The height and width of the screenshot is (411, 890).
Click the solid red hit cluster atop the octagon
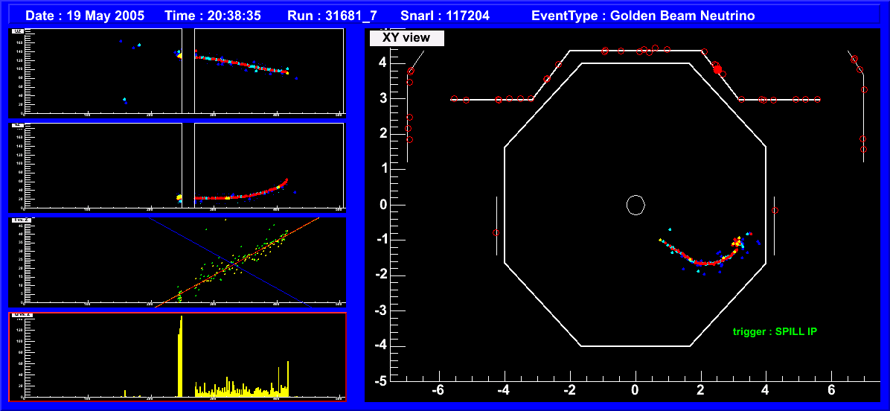click(717, 68)
